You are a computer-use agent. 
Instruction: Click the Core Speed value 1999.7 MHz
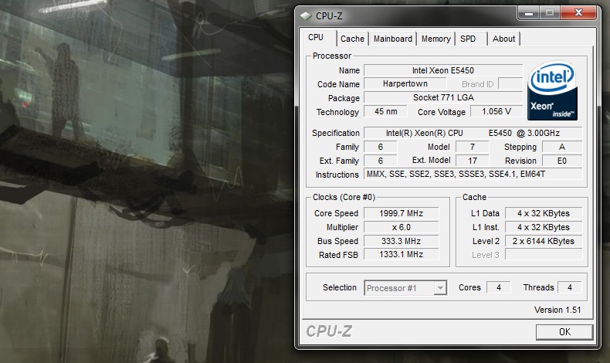point(401,213)
